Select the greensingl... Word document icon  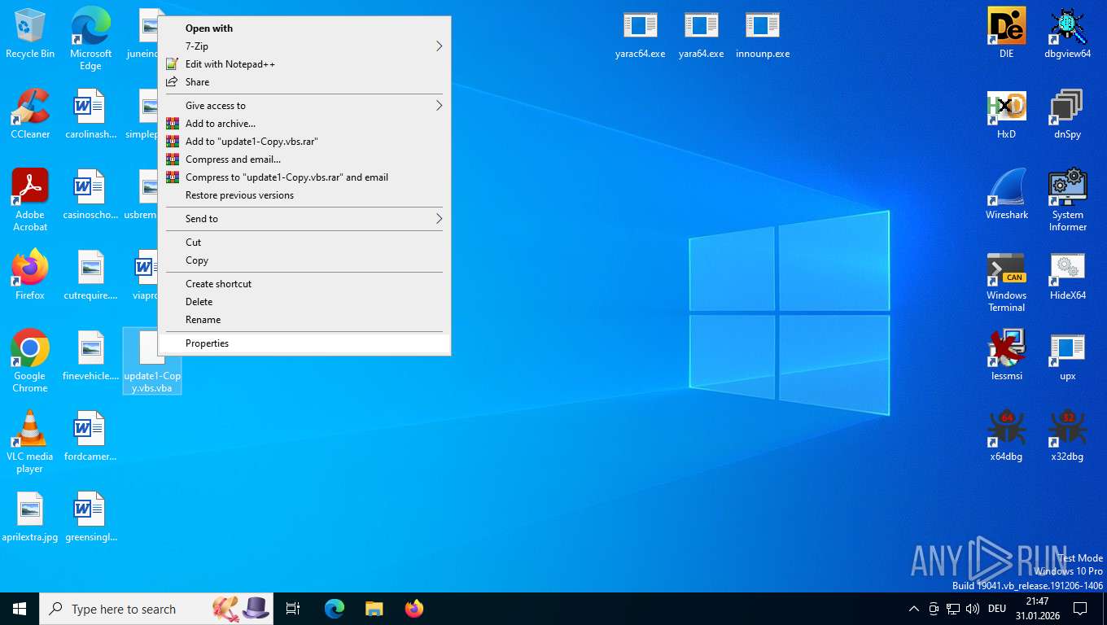(90, 518)
